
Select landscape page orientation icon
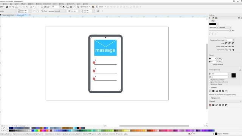pos(38,11)
